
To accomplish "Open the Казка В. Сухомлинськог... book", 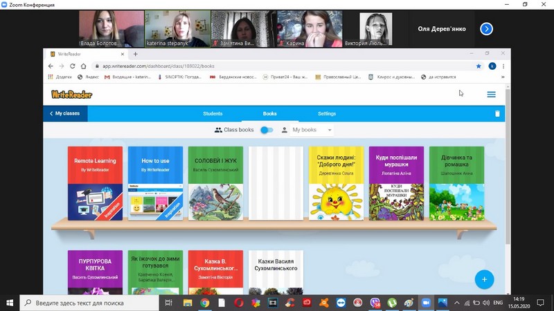I will (215, 272).
